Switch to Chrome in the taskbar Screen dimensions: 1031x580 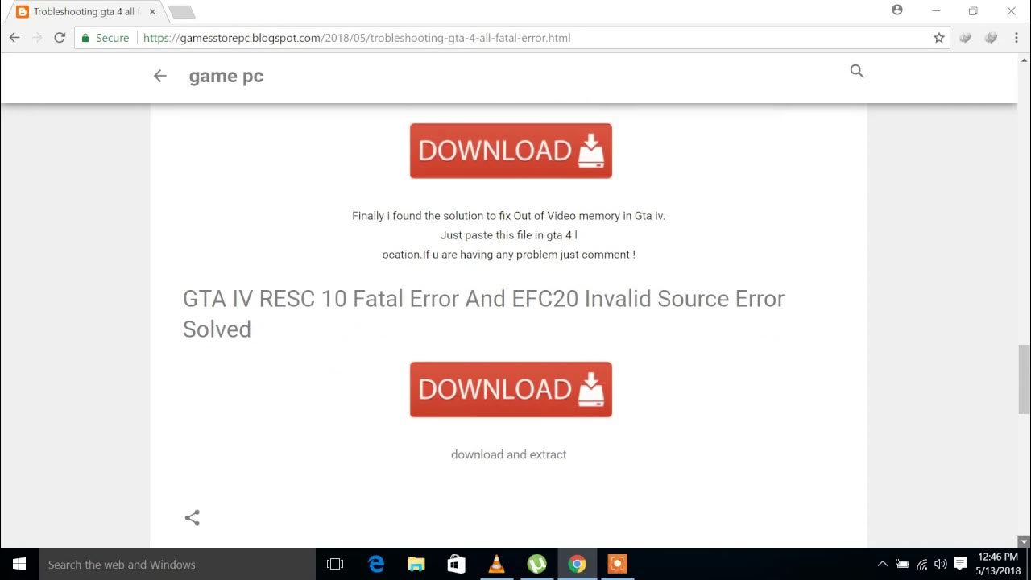pos(577,564)
